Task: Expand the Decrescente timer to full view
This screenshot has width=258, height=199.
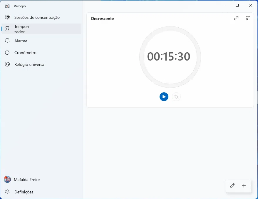Action: click(x=236, y=18)
